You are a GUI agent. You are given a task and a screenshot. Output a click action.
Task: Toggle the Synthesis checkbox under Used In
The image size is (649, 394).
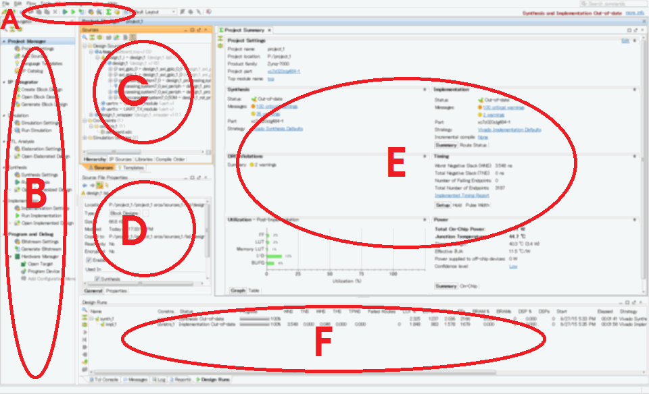(x=97, y=278)
